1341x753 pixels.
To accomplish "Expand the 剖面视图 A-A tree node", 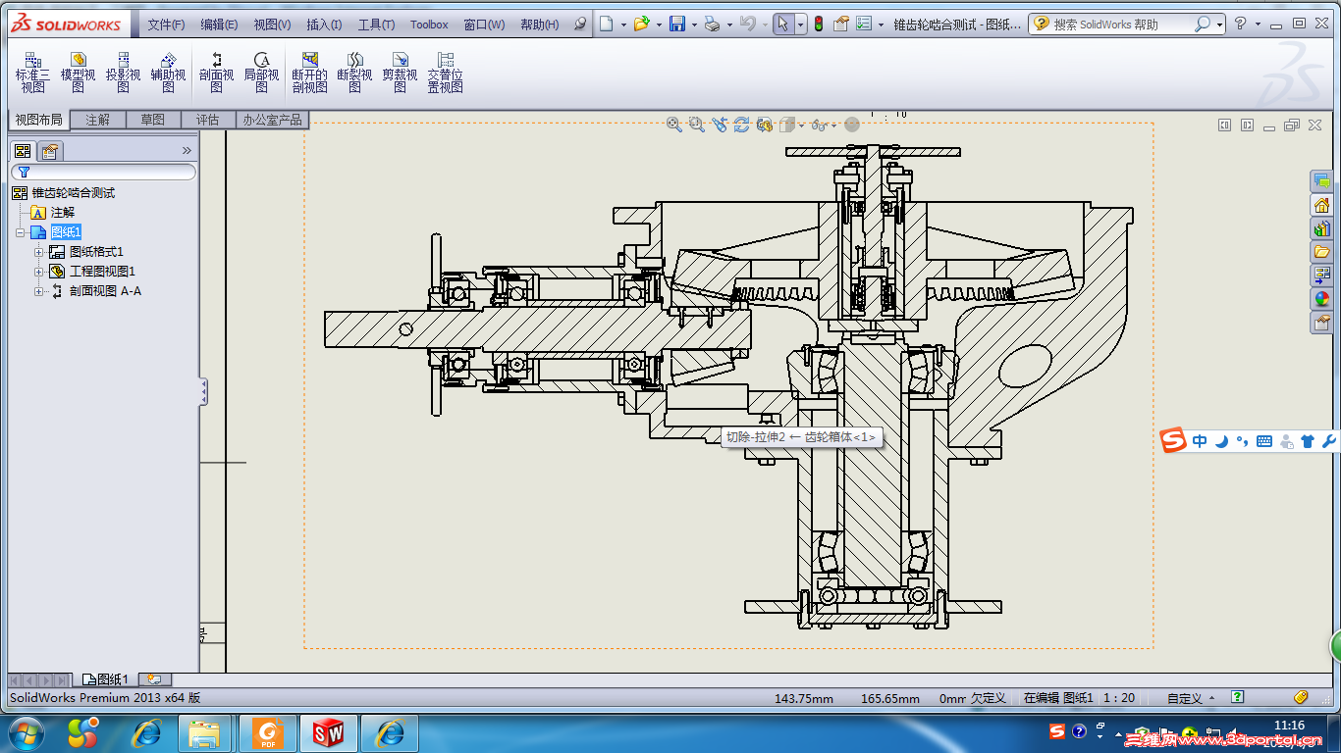I will pyautogui.click(x=39, y=291).
